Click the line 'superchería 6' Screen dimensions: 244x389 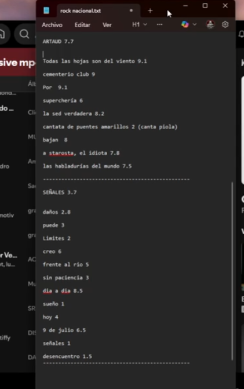pos(63,100)
